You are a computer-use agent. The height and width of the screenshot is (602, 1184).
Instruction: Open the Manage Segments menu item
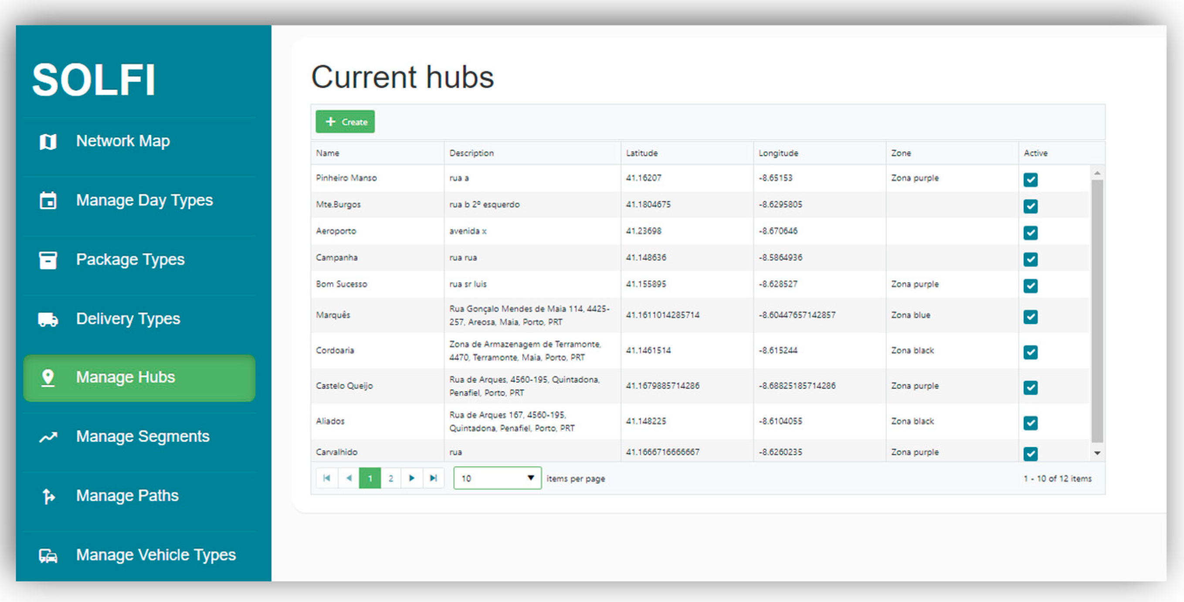(142, 436)
